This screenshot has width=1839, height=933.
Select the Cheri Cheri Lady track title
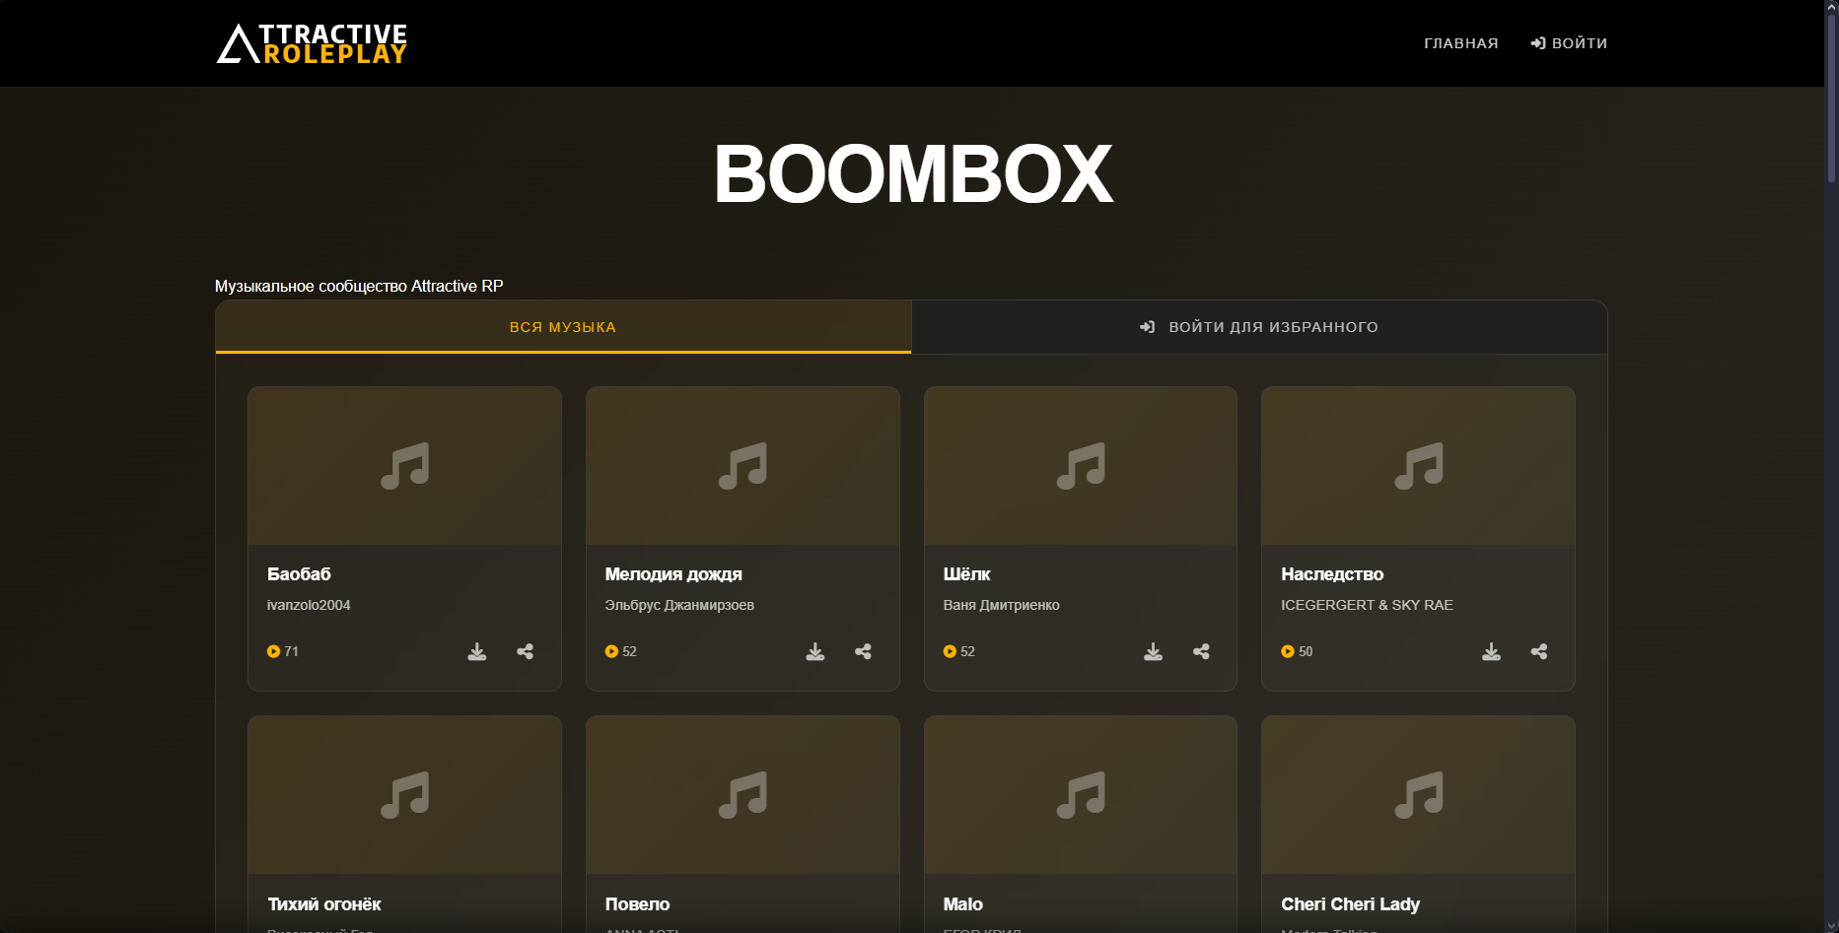(x=1350, y=903)
